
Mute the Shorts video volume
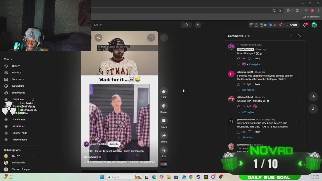pyautogui.click(x=98, y=38)
